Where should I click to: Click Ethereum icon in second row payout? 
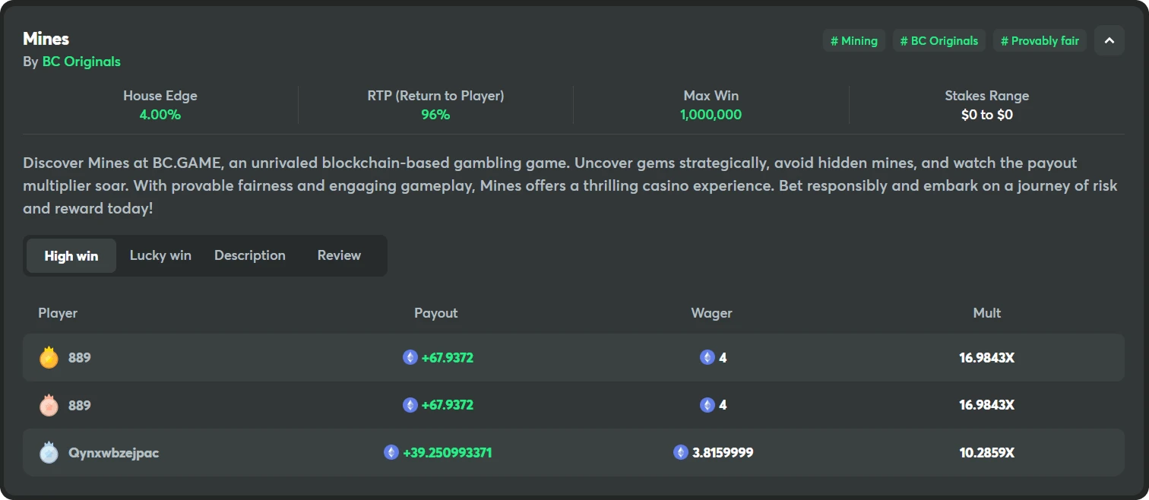[410, 405]
